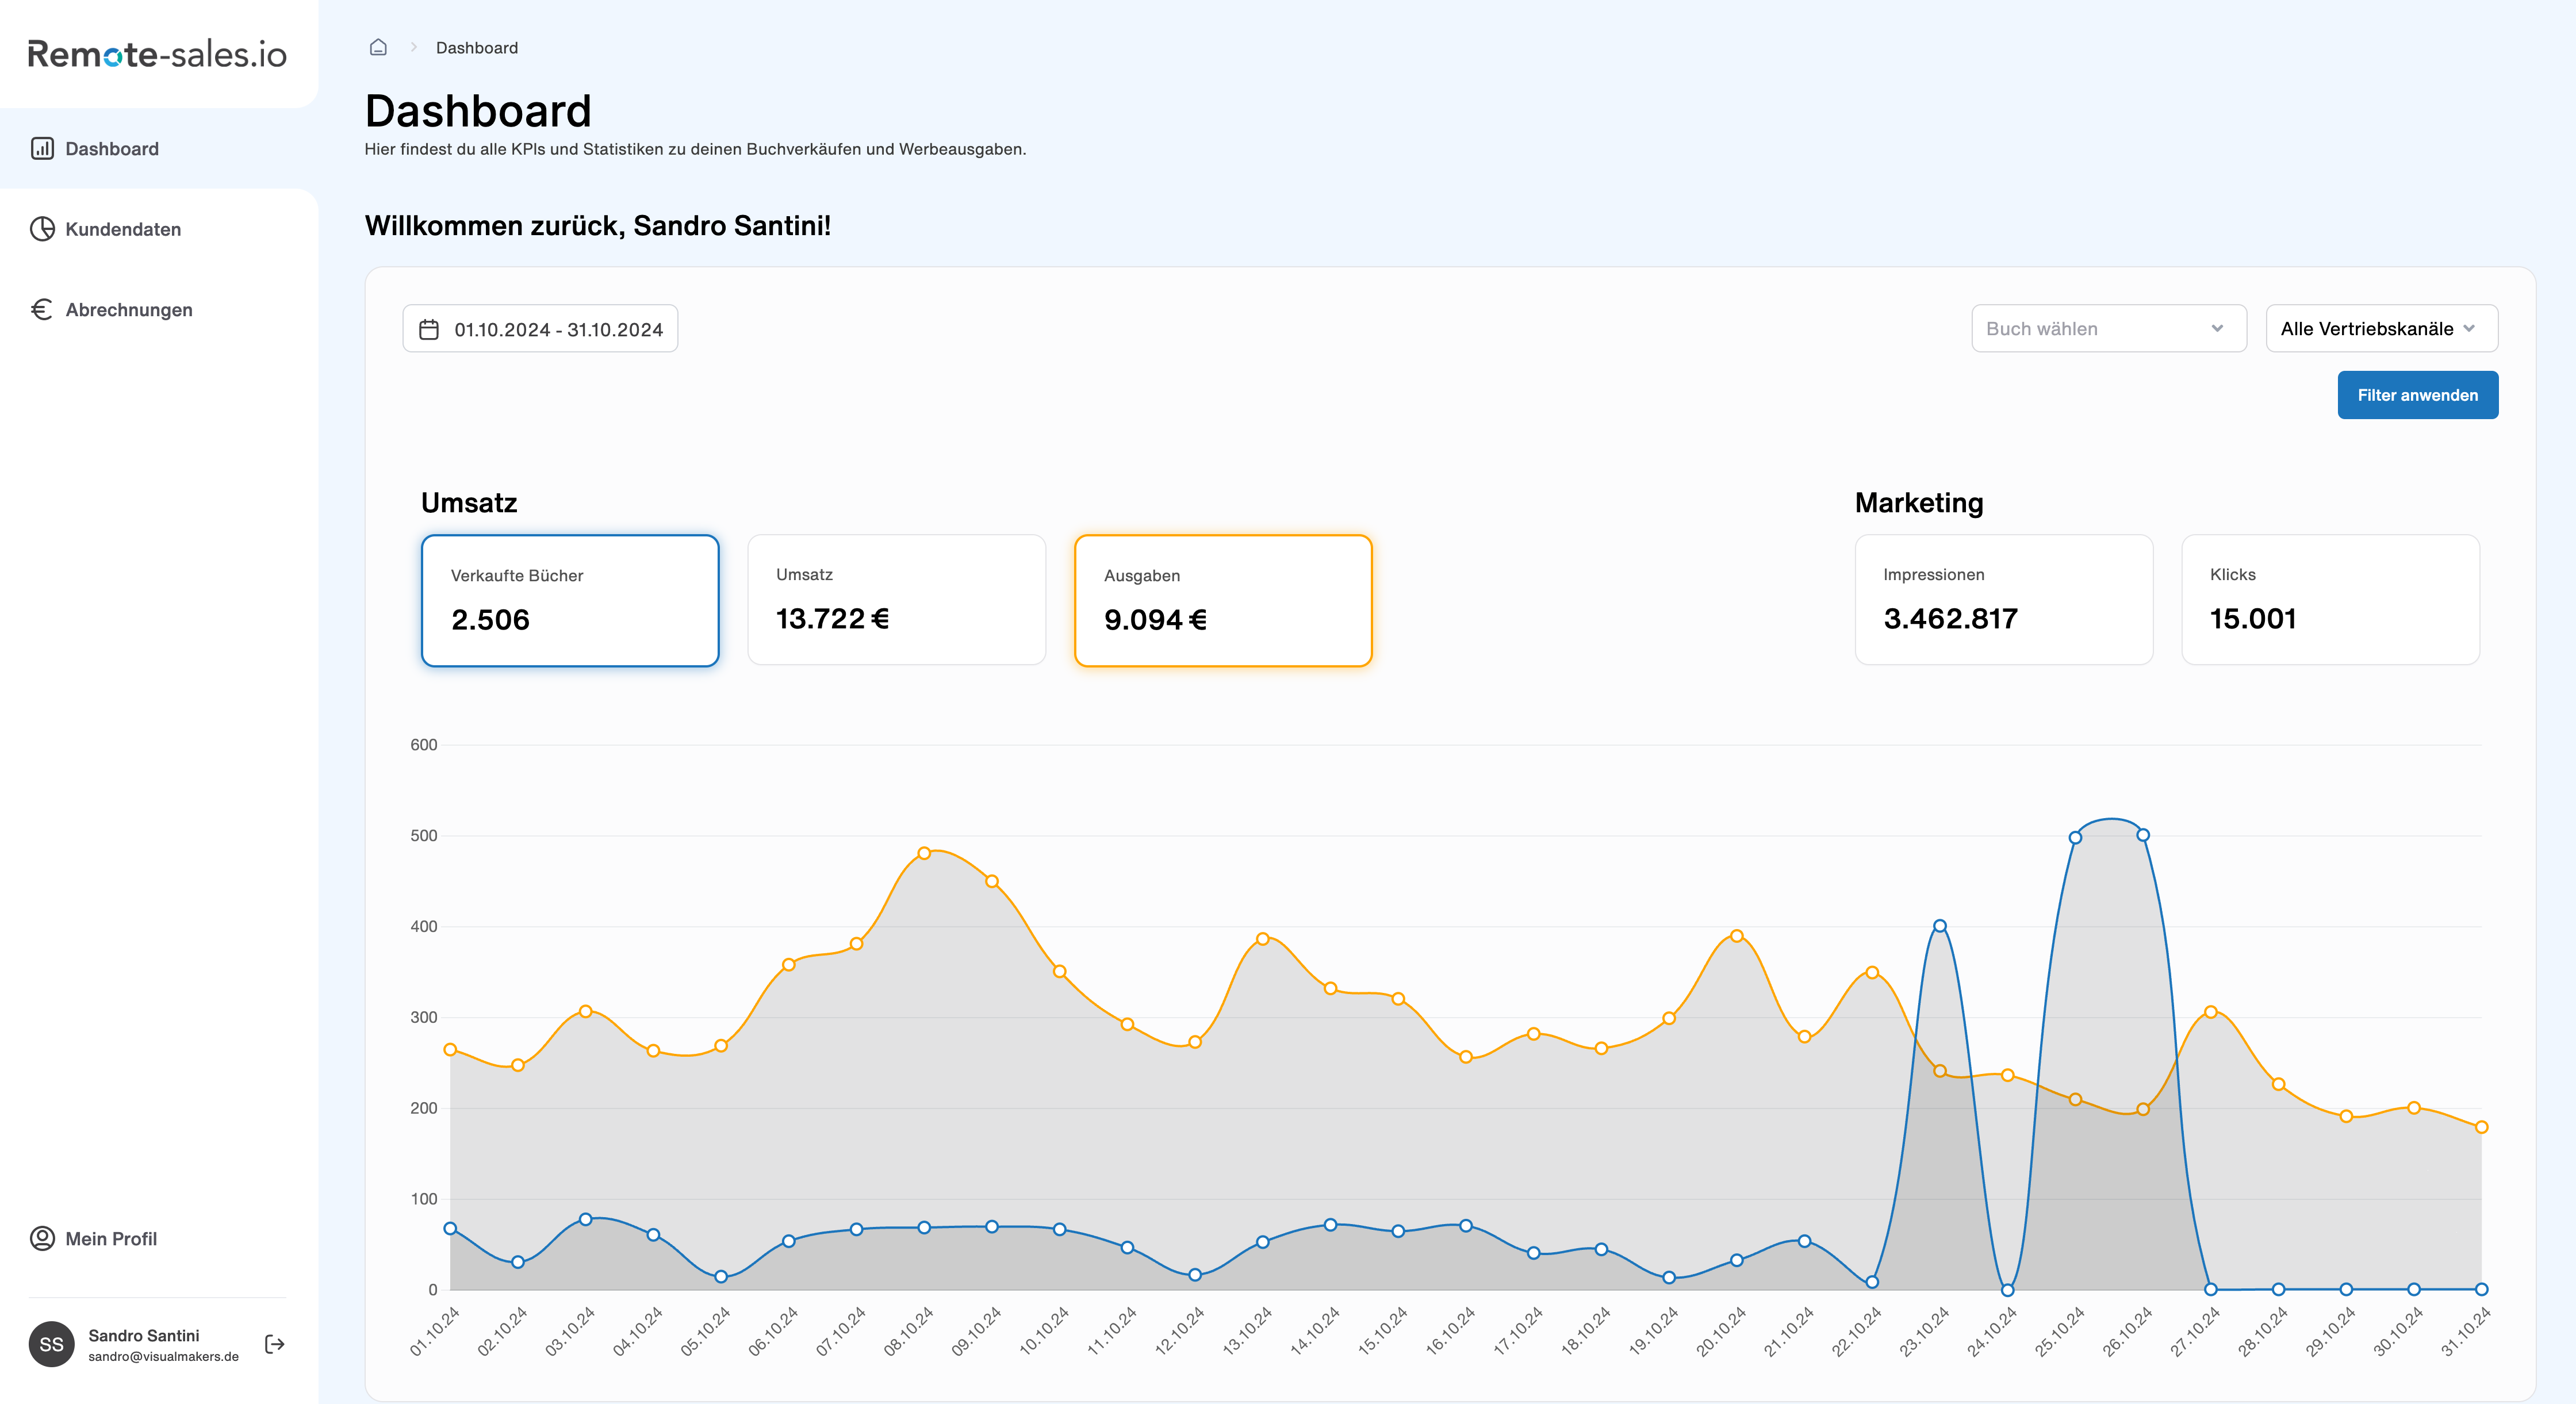
Task: Toggle the Verkaufte Bücher metric card
Action: tap(570, 600)
